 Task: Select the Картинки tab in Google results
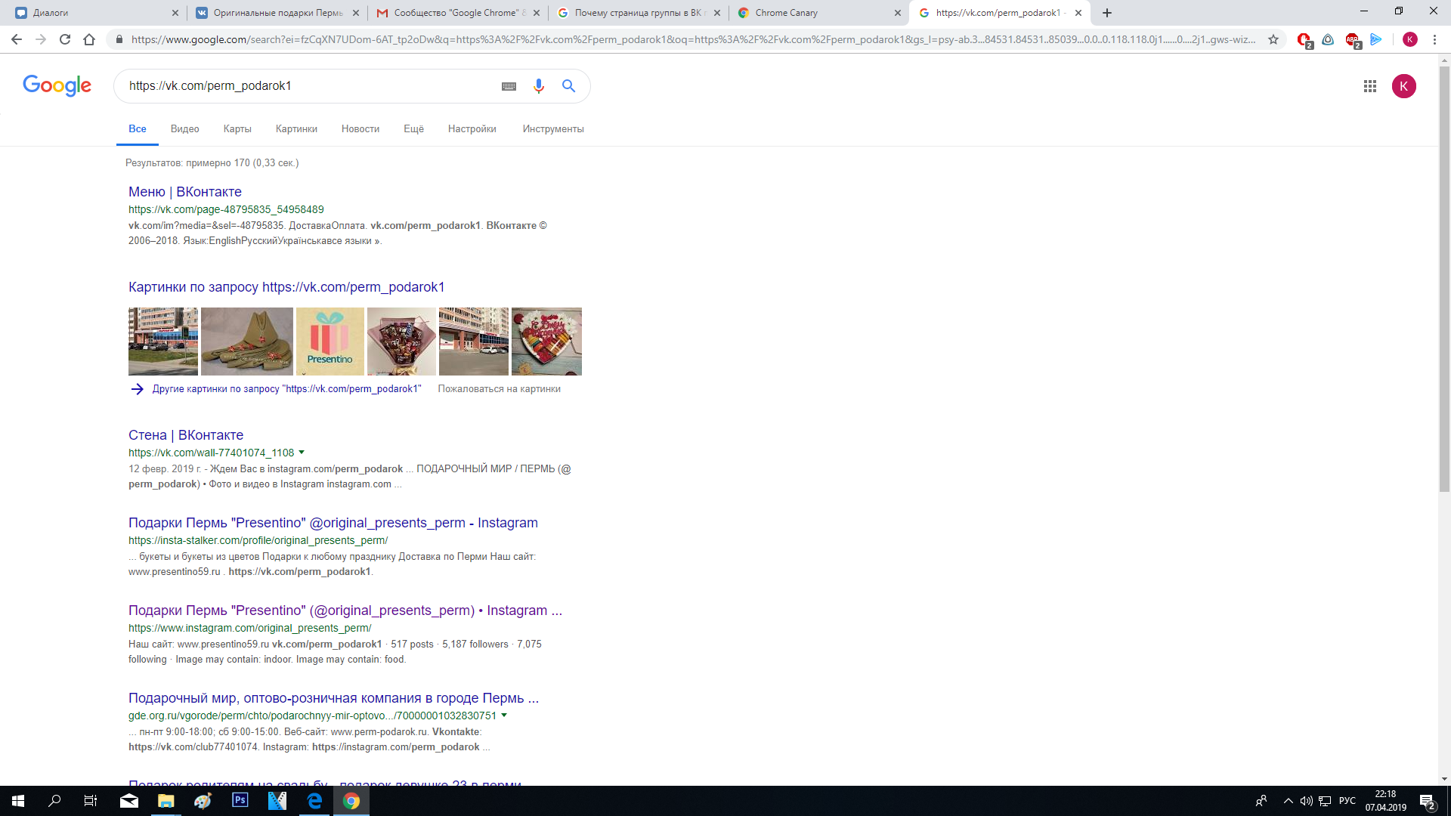point(296,128)
